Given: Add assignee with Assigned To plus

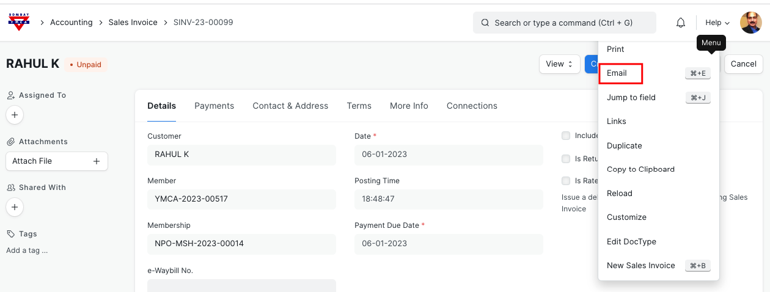Looking at the screenshot, I should tap(15, 115).
